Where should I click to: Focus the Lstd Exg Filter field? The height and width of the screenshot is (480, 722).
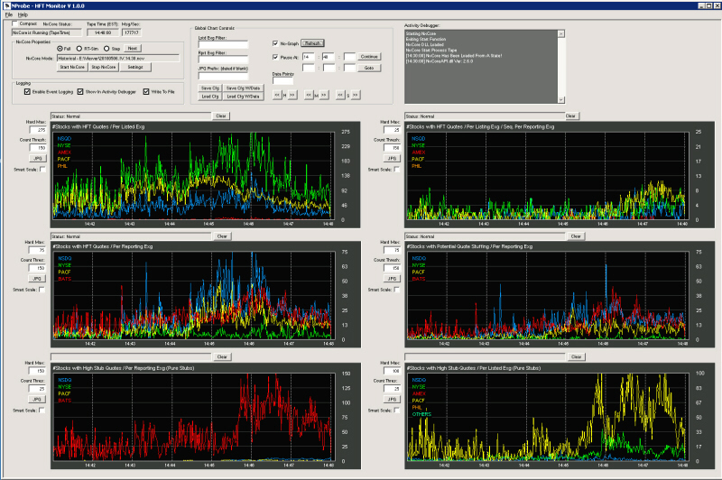[223, 44]
